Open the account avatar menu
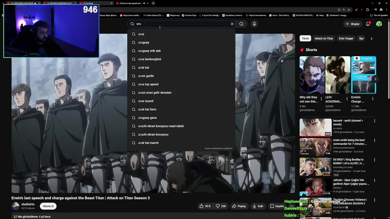Screen dimensions: 390x219 [x=379, y=24]
